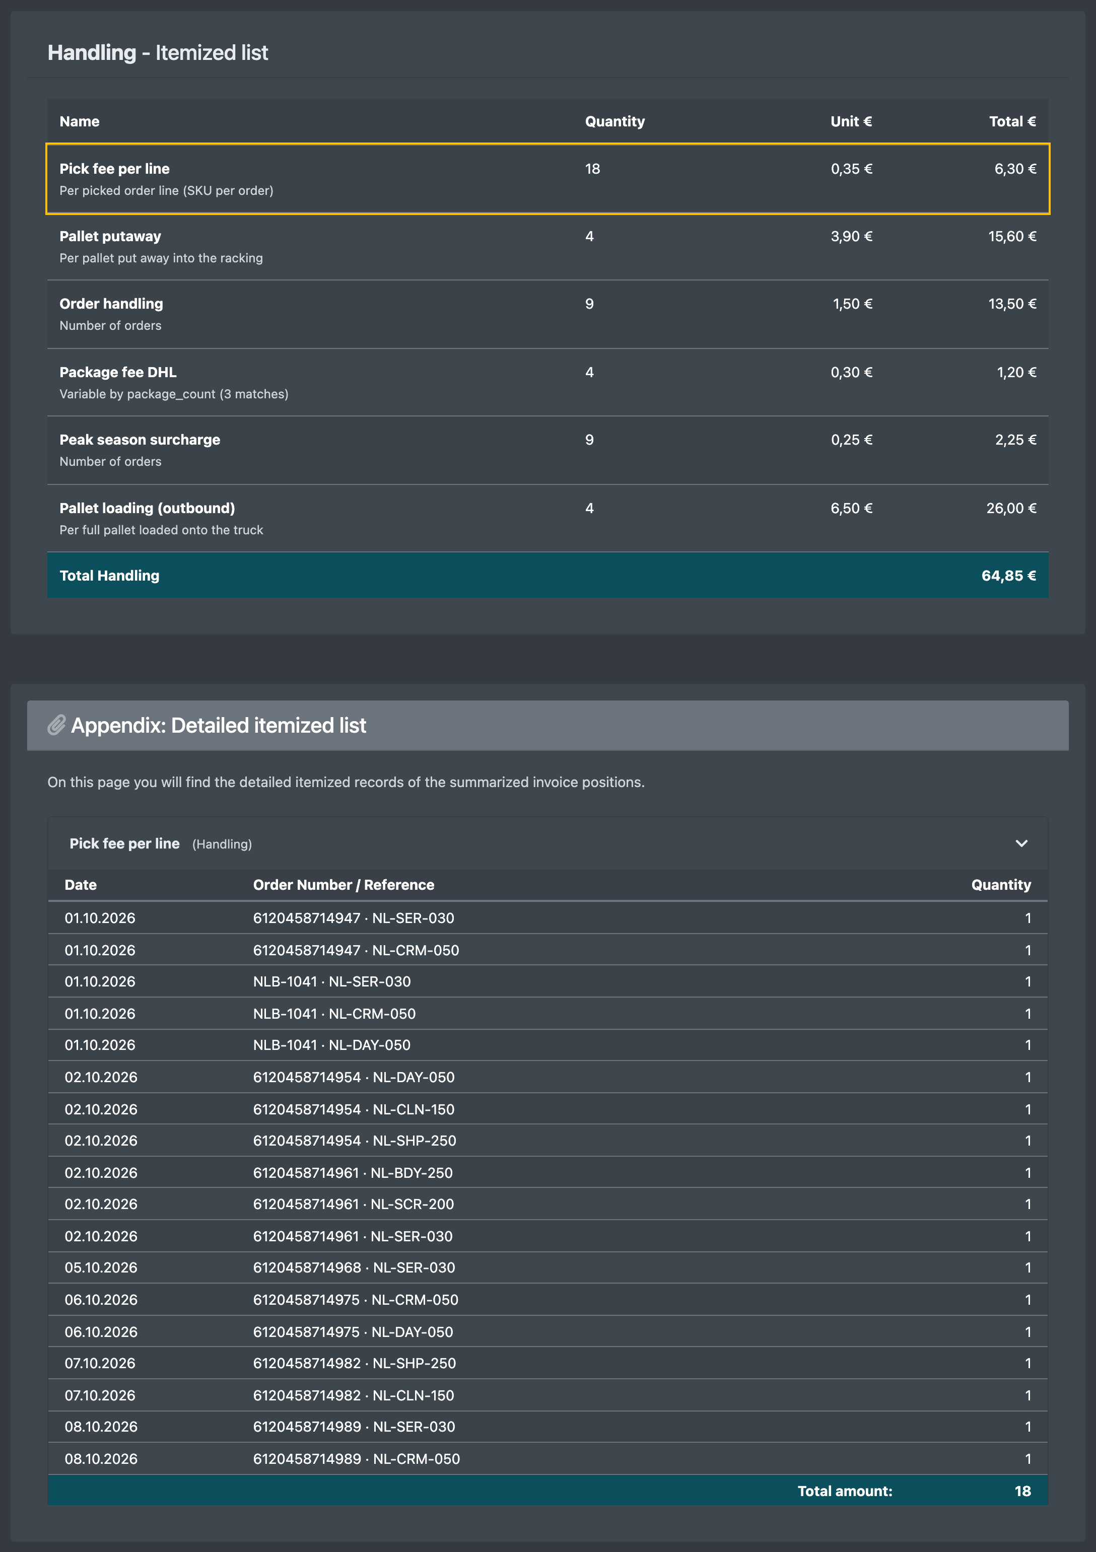Screen dimensions: 1096x1552
Task: Click order 6120458714975 · NL-DAY-050 entry
Action: [353, 1332]
